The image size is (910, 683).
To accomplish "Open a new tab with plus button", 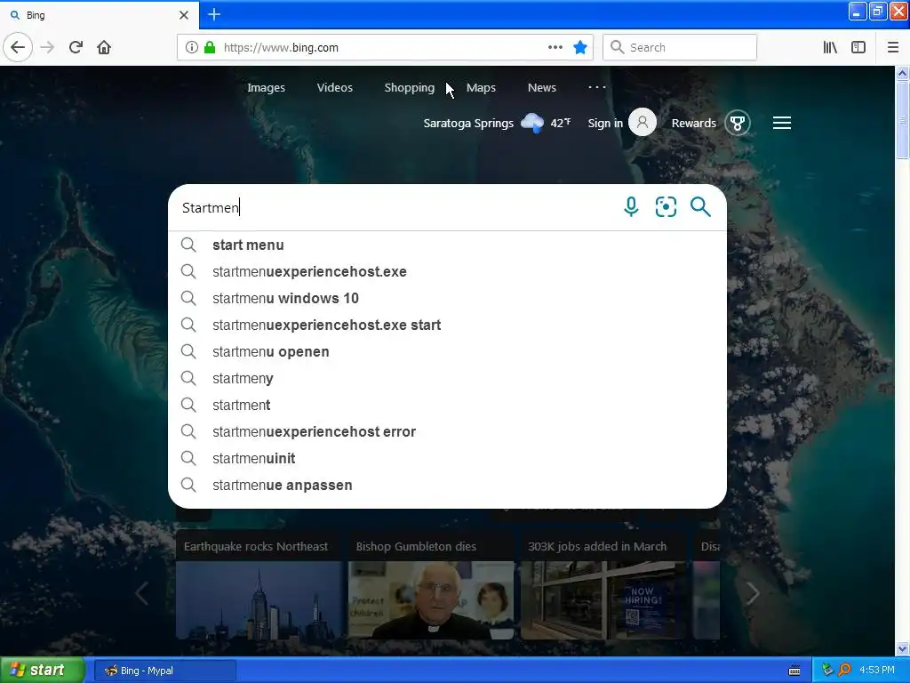I will tap(214, 14).
